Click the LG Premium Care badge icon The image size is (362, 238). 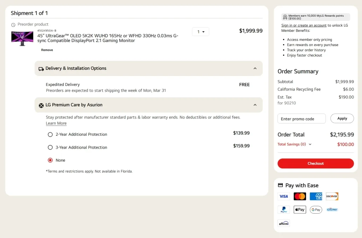[41, 105]
